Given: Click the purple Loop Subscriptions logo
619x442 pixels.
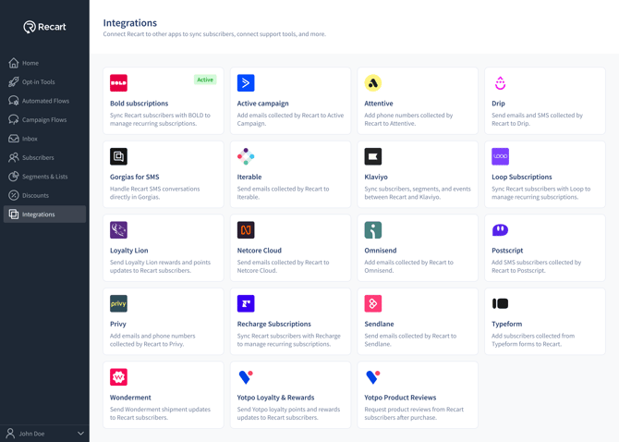Looking at the screenshot, I should tap(500, 156).
